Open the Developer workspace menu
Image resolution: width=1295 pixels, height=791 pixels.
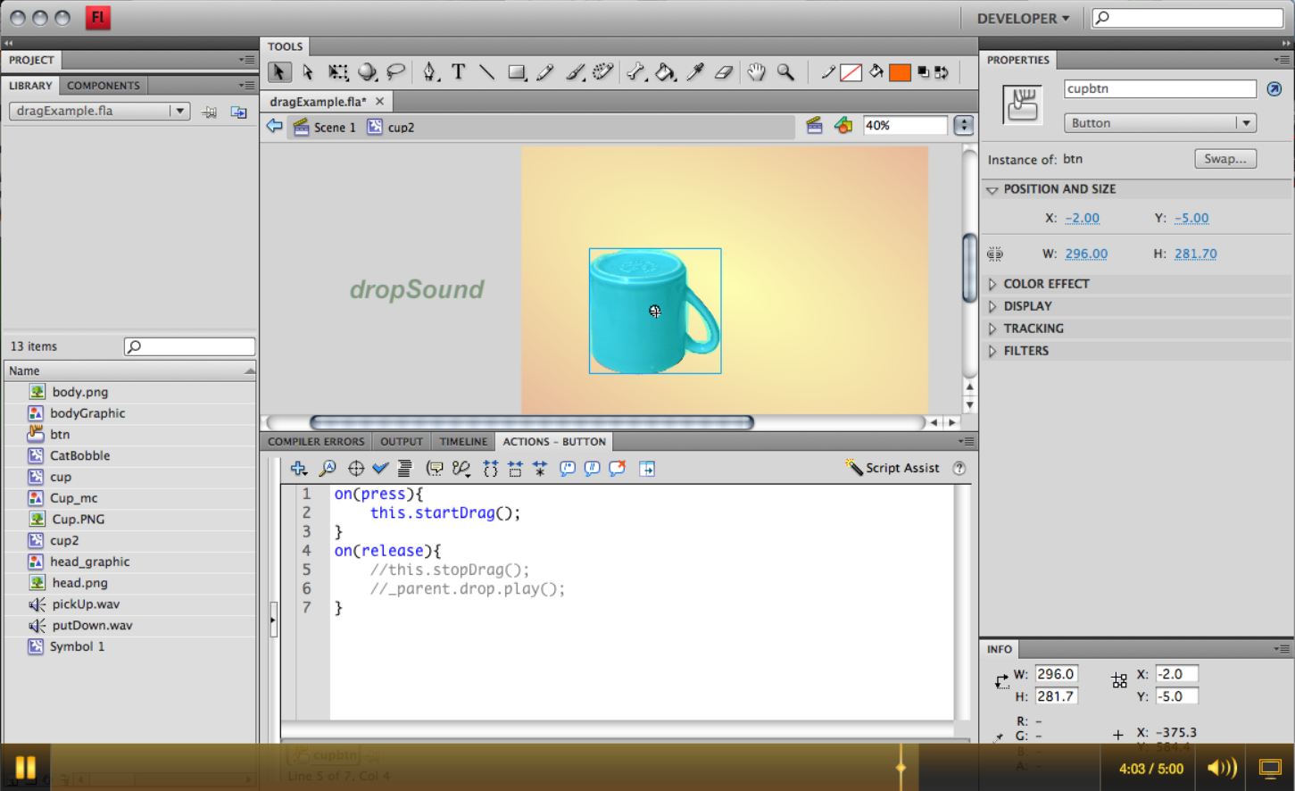click(1023, 18)
